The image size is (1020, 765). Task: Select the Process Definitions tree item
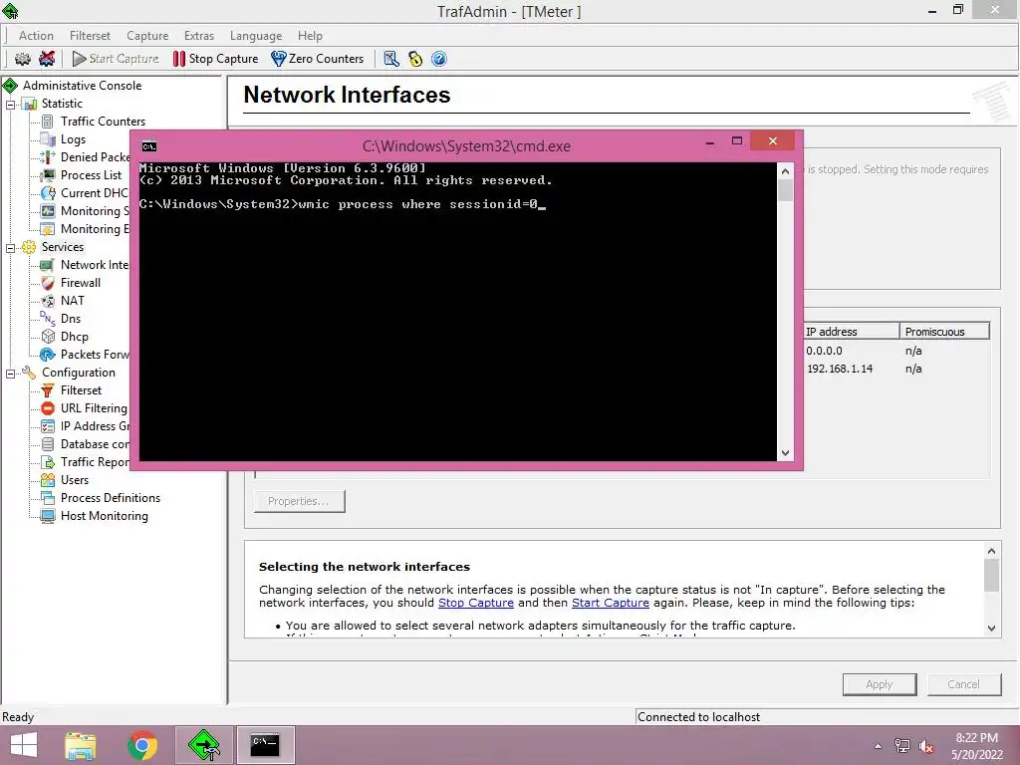pos(110,498)
